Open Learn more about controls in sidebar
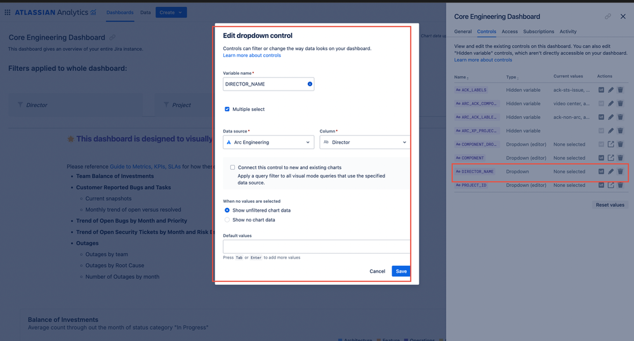 coord(483,60)
